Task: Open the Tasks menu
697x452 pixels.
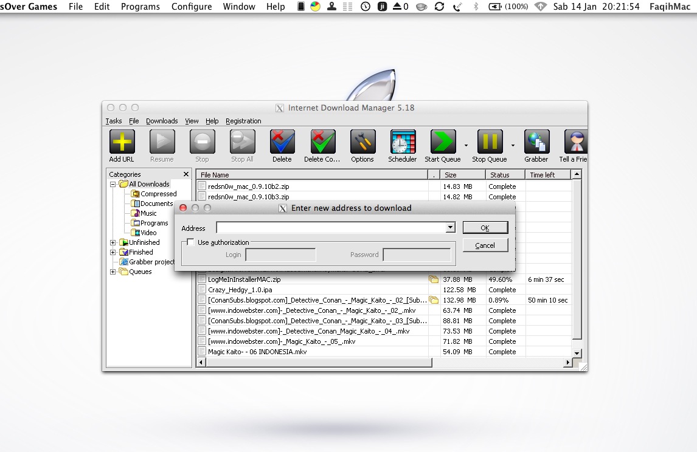Action: pos(113,121)
